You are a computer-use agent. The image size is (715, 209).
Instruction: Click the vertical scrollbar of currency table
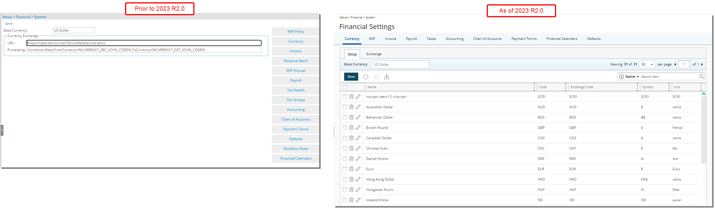click(x=704, y=130)
